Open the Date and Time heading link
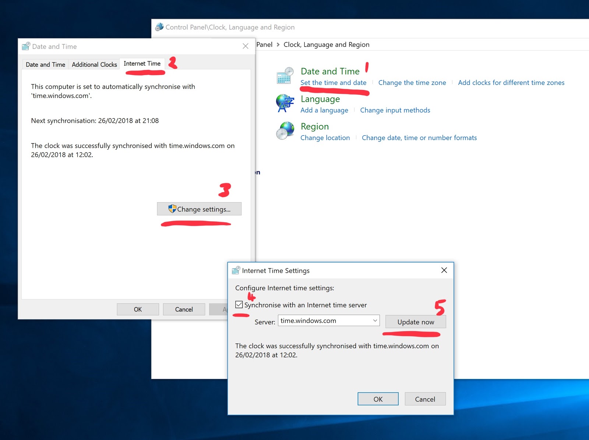 330,71
